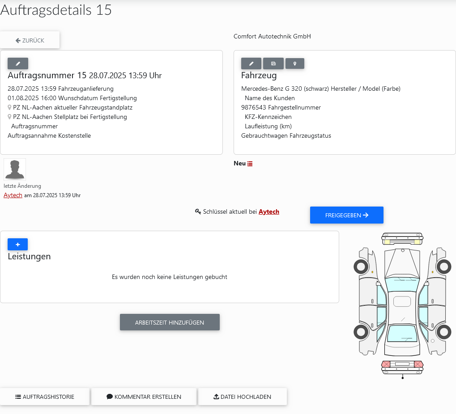Add a service with the blue plus button
456x414 pixels.
tap(18, 245)
